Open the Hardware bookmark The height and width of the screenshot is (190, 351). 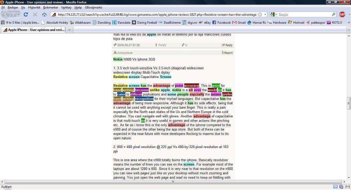(x=277, y=22)
